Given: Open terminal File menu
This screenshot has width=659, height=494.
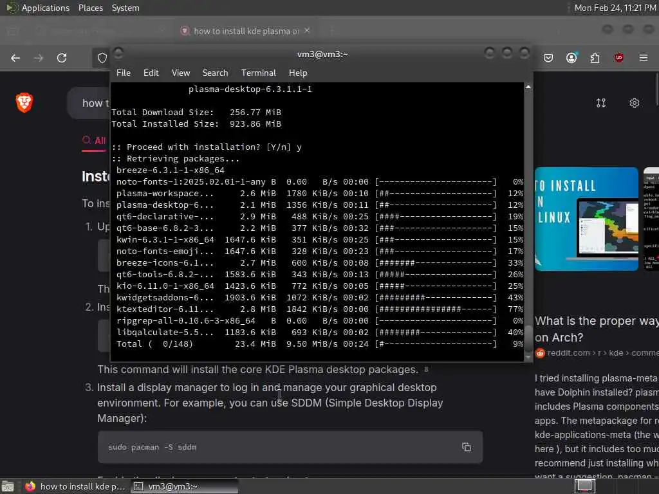Looking at the screenshot, I should click(123, 73).
